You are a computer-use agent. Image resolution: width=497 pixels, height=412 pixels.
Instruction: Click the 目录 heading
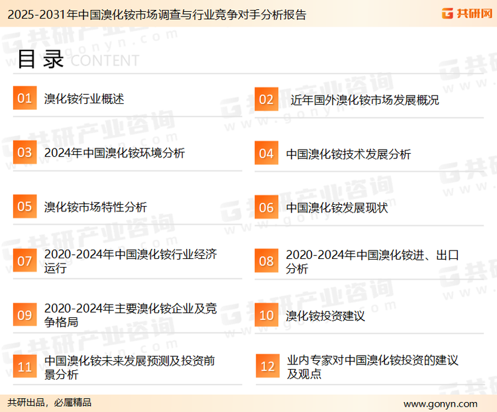40,59
